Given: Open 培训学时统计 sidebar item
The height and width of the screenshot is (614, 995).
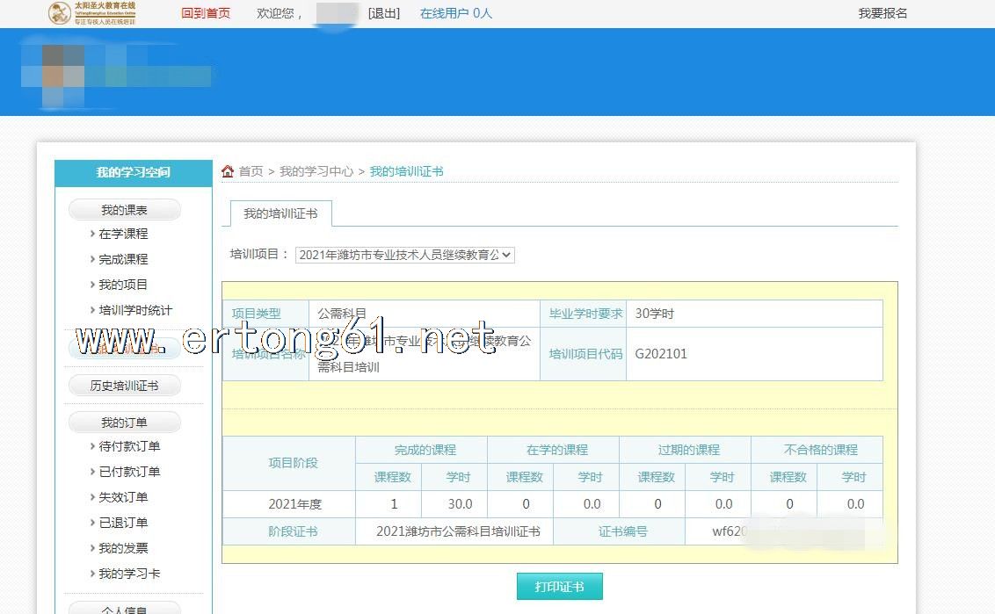Looking at the screenshot, I should tap(135, 310).
